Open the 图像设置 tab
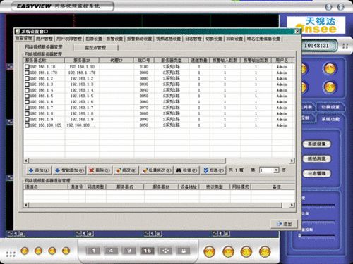 tap(94, 39)
